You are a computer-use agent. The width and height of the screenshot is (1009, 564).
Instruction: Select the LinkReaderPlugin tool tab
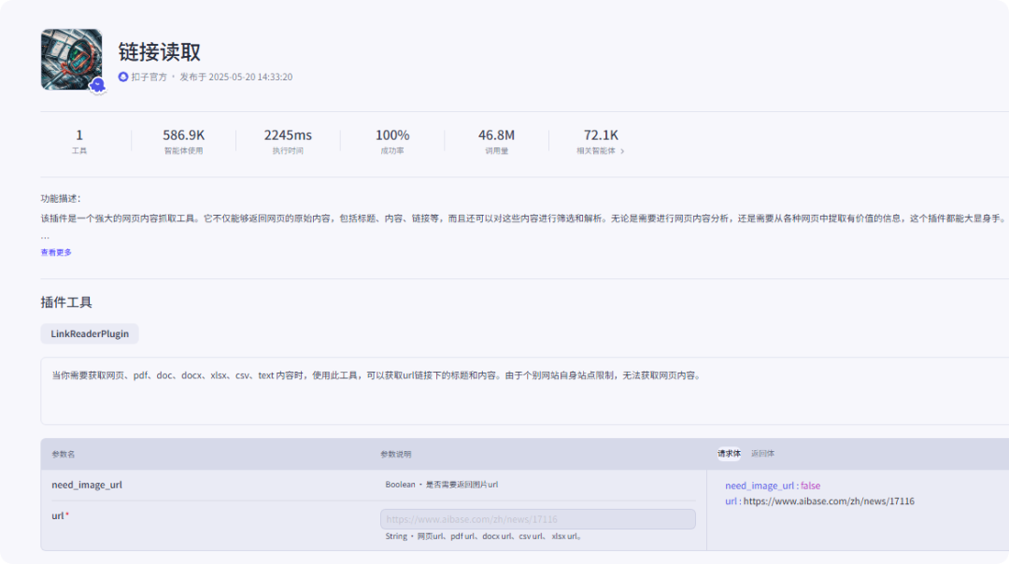pos(90,333)
